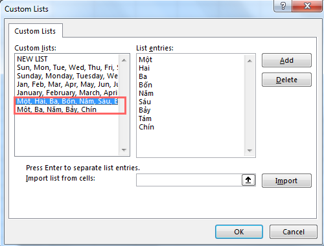Click the entry Bốn in List entries
The height and width of the screenshot is (246, 324).
tap(145, 85)
